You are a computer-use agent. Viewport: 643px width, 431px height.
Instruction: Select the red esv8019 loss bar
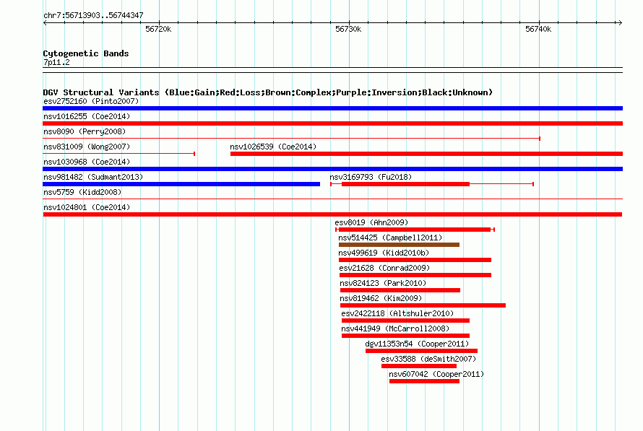[x=415, y=230]
